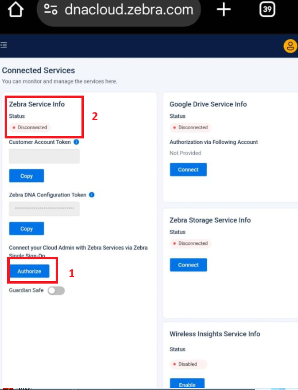Click the Wireless Insights Service Info title
This screenshot has width=298, height=390.
pos(215,334)
